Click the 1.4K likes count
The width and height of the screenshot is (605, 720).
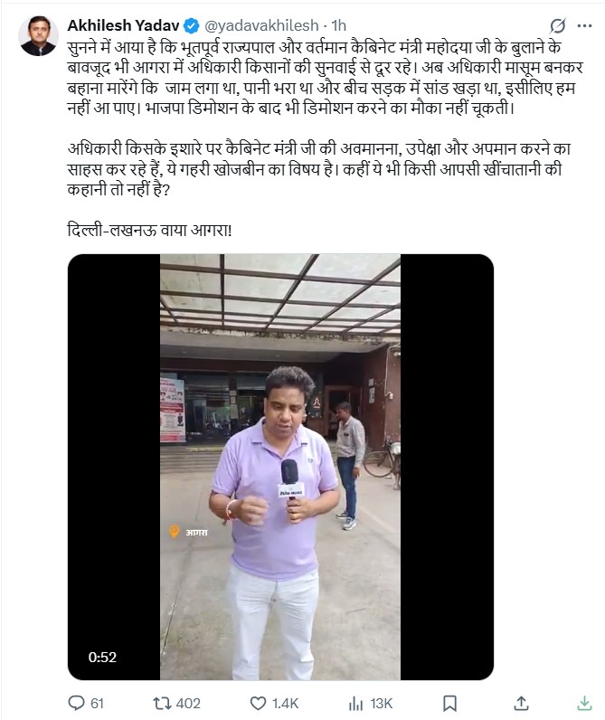point(285,704)
